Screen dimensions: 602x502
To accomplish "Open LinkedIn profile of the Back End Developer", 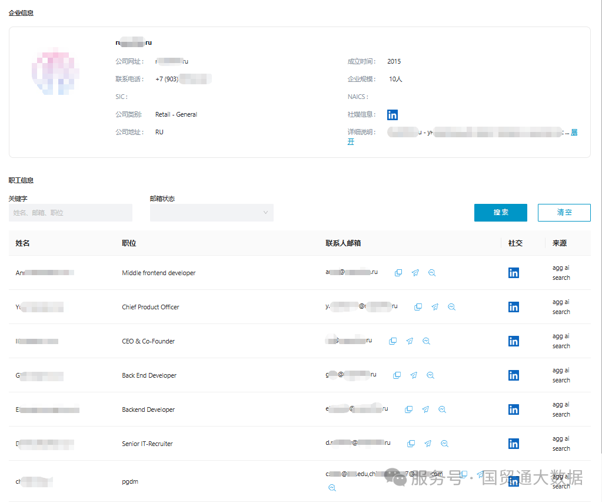I will tap(514, 375).
